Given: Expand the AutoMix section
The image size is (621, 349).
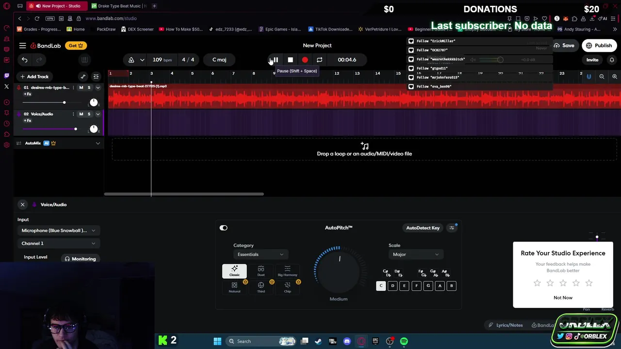Looking at the screenshot, I should click(98, 143).
